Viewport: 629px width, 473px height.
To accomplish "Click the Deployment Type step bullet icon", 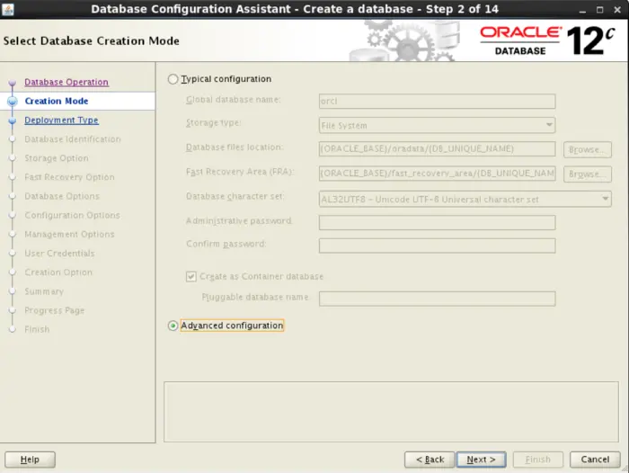I will pos(13,120).
